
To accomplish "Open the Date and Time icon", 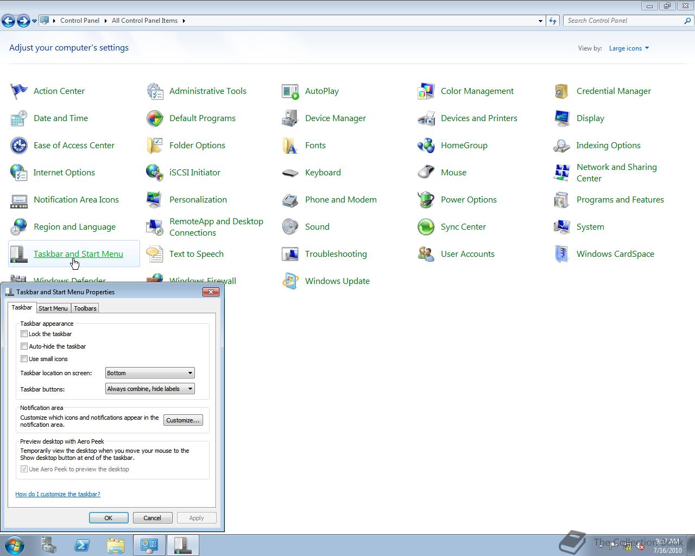I will tap(19, 118).
